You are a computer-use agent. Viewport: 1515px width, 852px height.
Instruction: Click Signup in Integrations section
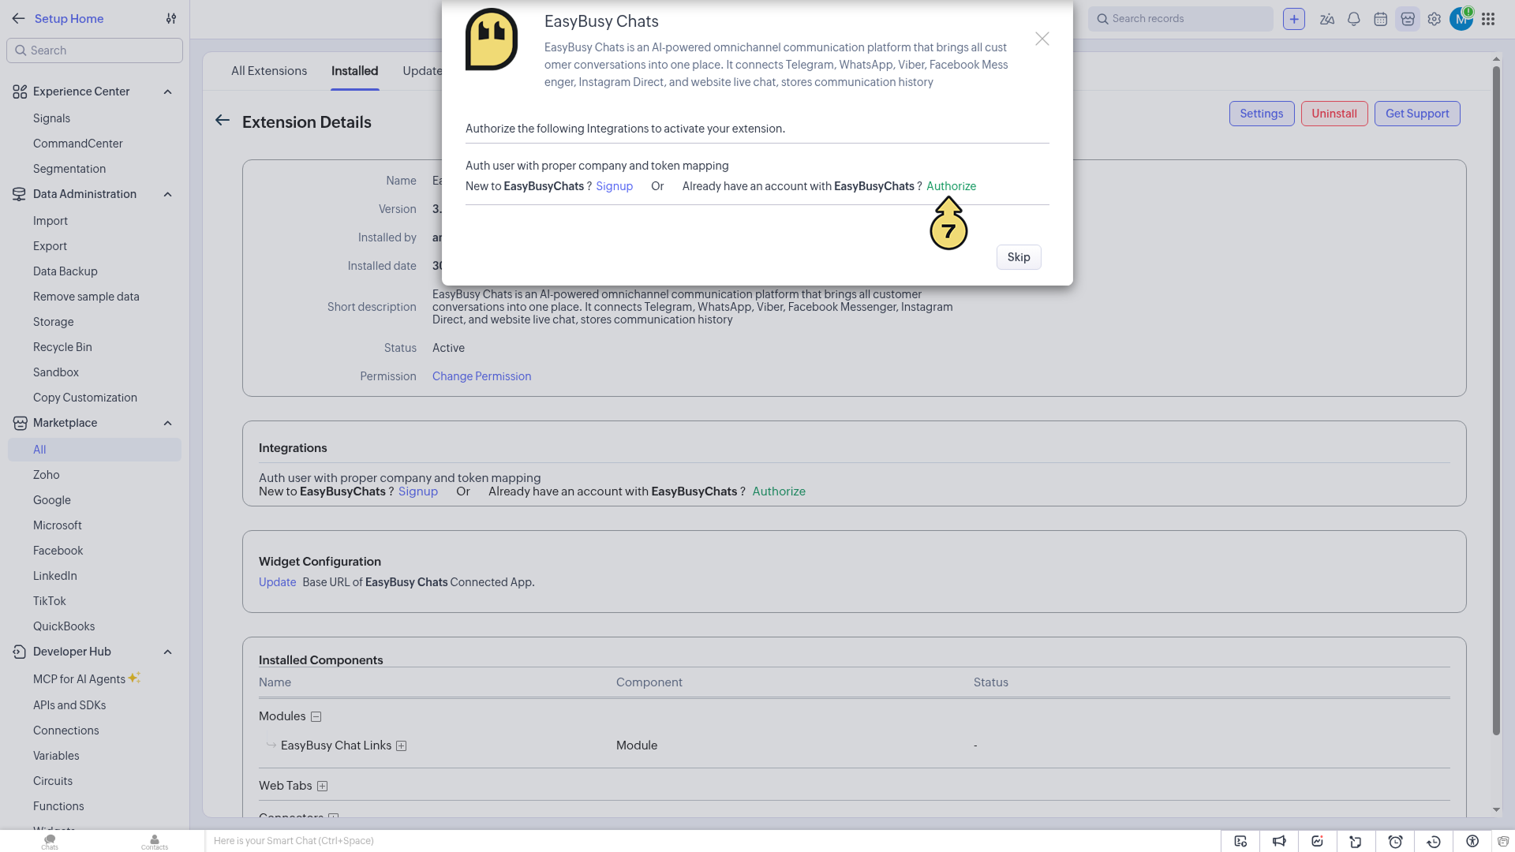coord(418,491)
